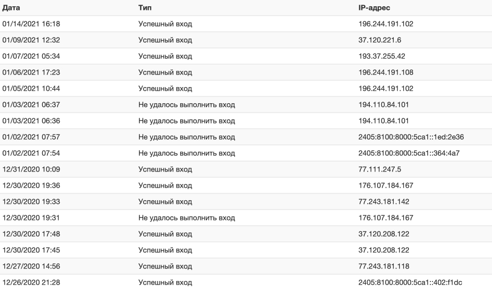
Task: Click failed login entry at 01/03/2021 06:37
Action: [x=186, y=105]
